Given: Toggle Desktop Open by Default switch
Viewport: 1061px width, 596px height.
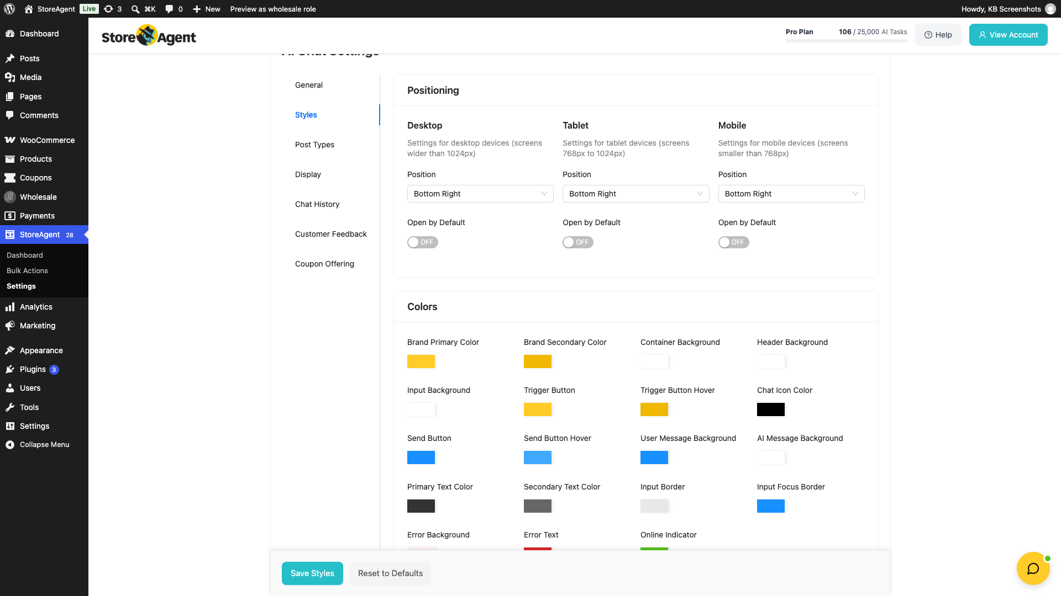Looking at the screenshot, I should click(423, 242).
